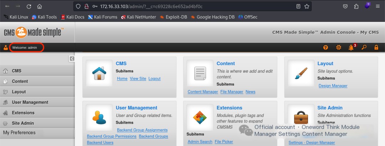
Task: Open Content in the left sidebar
Action: pyautogui.click(x=37, y=81)
